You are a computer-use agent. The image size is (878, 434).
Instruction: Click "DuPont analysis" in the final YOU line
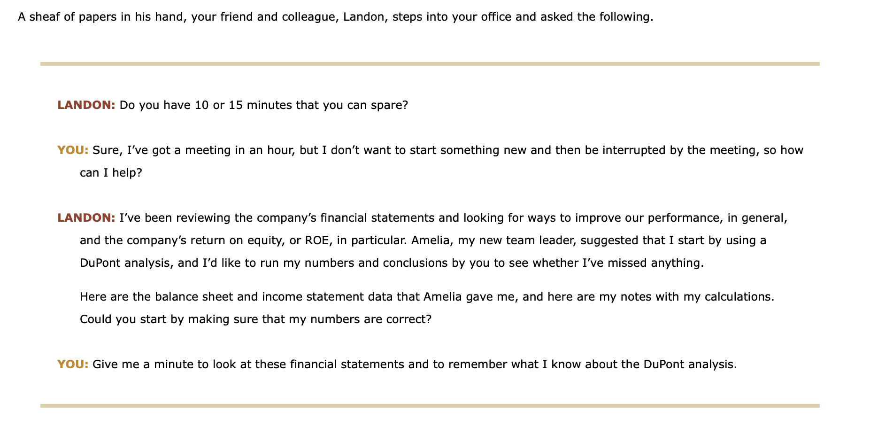688,364
